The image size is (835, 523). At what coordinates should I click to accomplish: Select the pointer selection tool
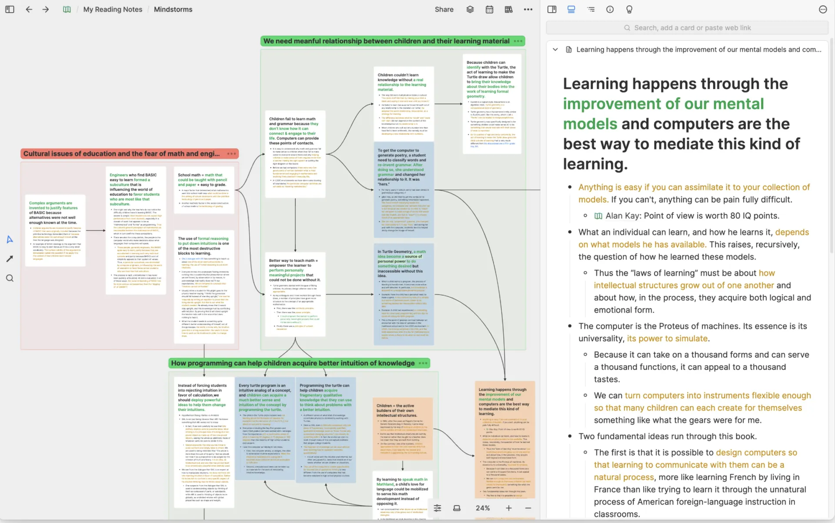coord(10,239)
